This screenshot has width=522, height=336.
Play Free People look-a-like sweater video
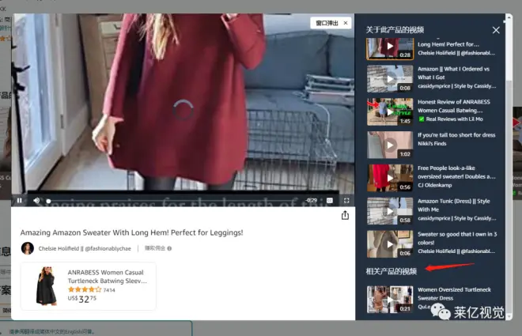click(390, 177)
